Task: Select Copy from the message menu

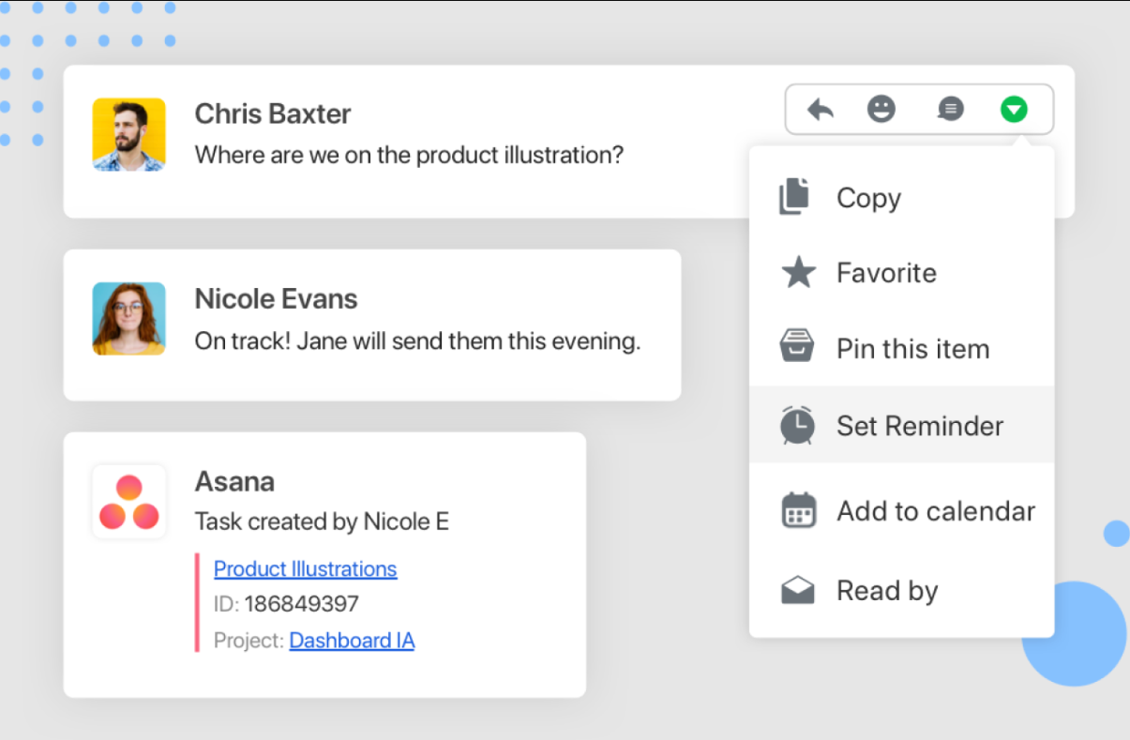Action: pos(868,198)
